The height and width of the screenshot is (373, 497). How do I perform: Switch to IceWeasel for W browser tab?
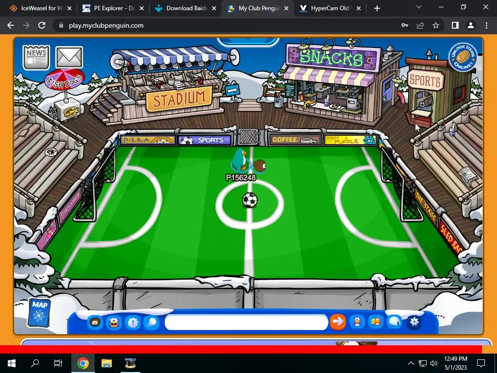(x=41, y=8)
